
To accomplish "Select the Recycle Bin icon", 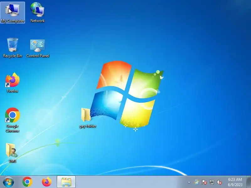I will 13,48.
